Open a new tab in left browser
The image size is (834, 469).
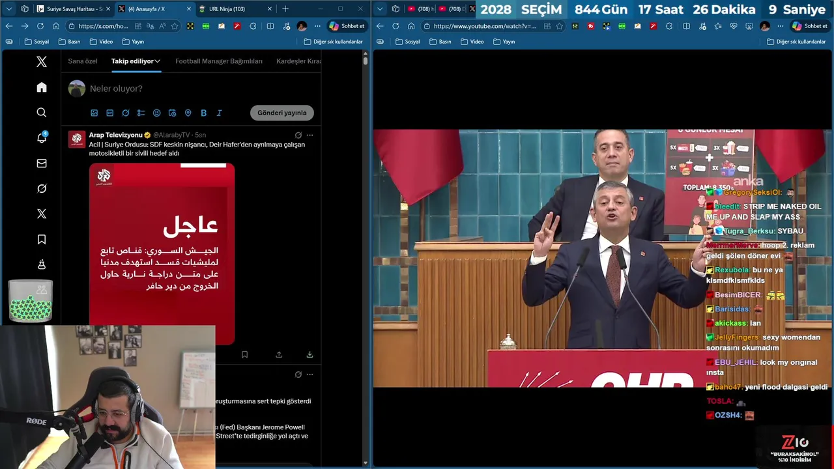pos(285,9)
